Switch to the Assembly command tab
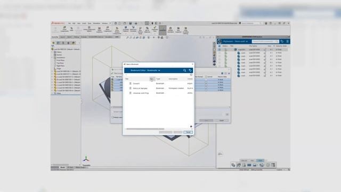The image size is (341, 192). [x=55, y=37]
